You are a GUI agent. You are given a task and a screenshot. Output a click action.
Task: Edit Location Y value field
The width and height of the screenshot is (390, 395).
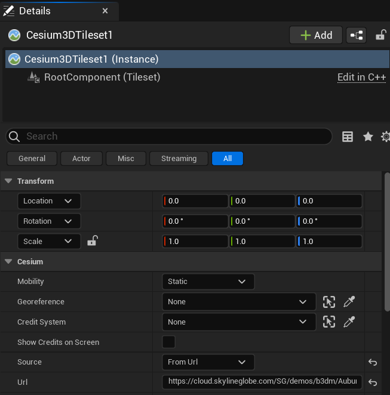tap(262, 201)
